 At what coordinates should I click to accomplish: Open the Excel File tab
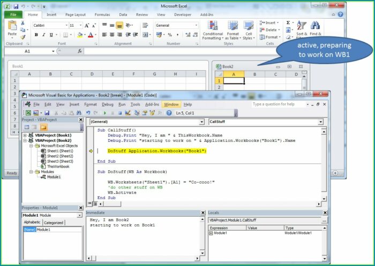(x=13, y=14)
